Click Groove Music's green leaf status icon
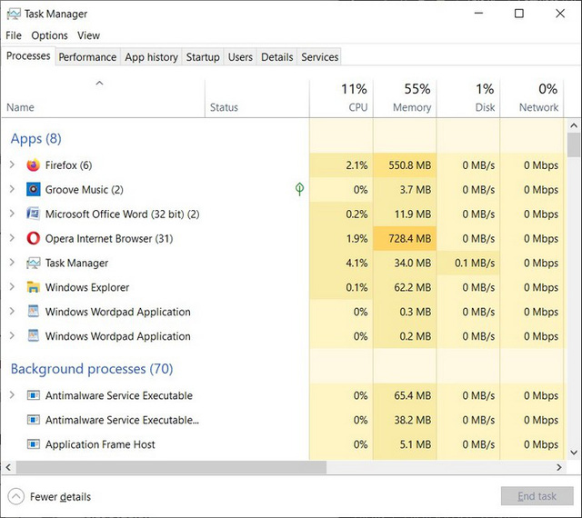The height and width of the screenshot is (518, 582). click(x=299, y=189)
